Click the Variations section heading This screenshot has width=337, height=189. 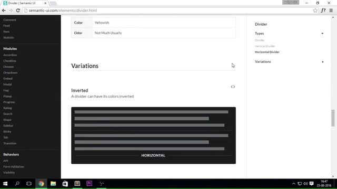pyautogui.click(x=85, y=66)
